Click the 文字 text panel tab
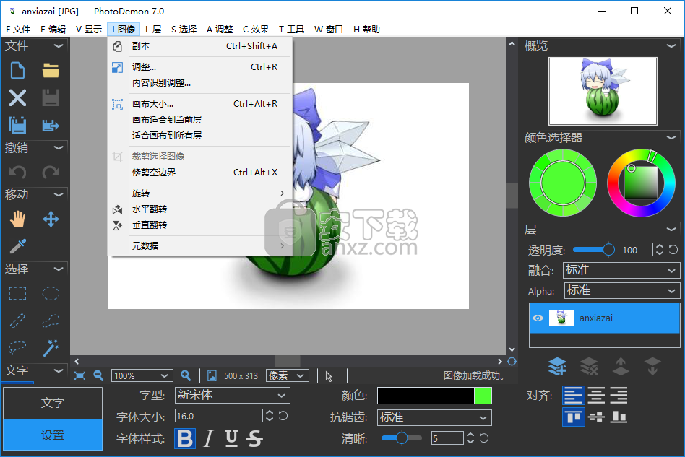This screenshot has width=685, height=457. [53, 403]
